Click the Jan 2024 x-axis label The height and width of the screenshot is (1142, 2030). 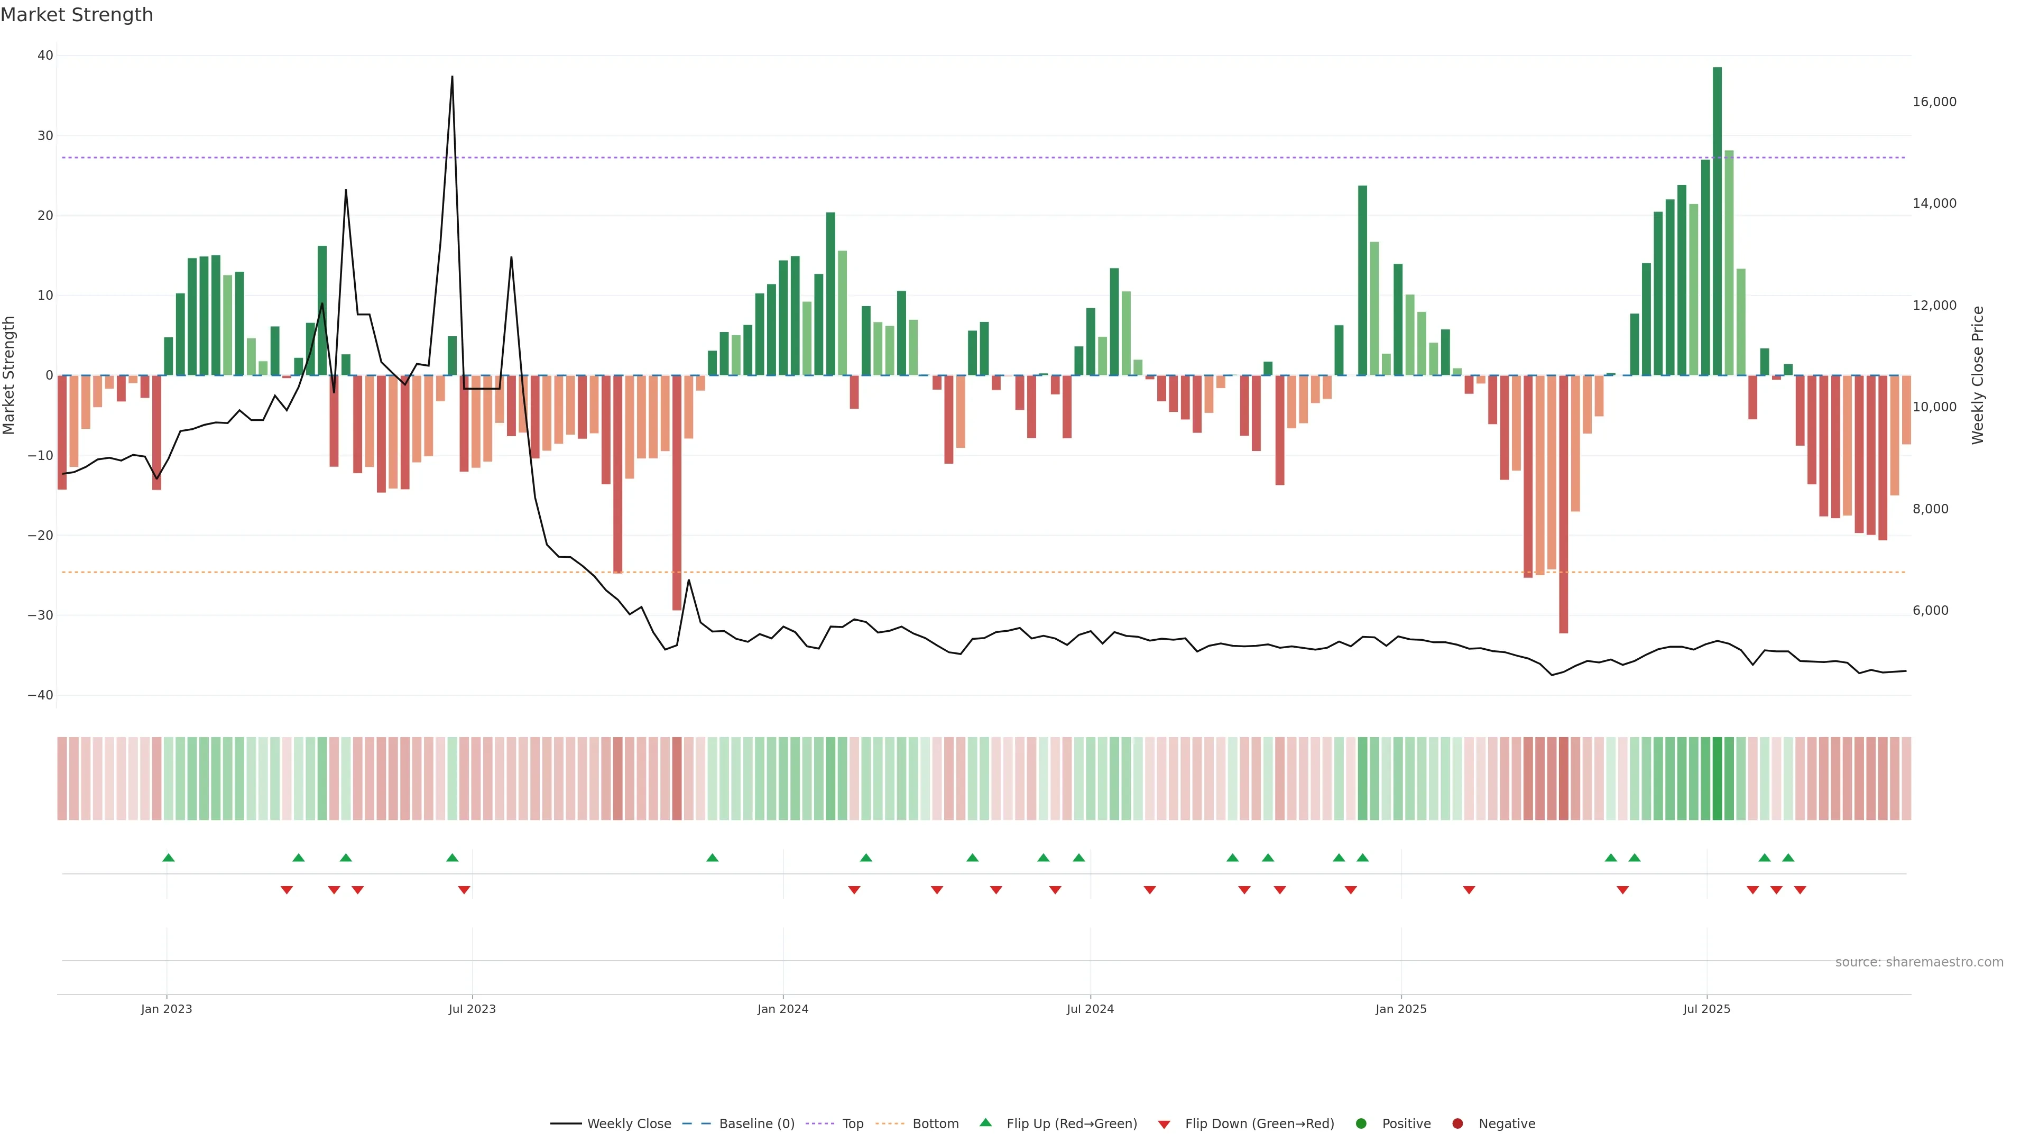coord(782,1009)
